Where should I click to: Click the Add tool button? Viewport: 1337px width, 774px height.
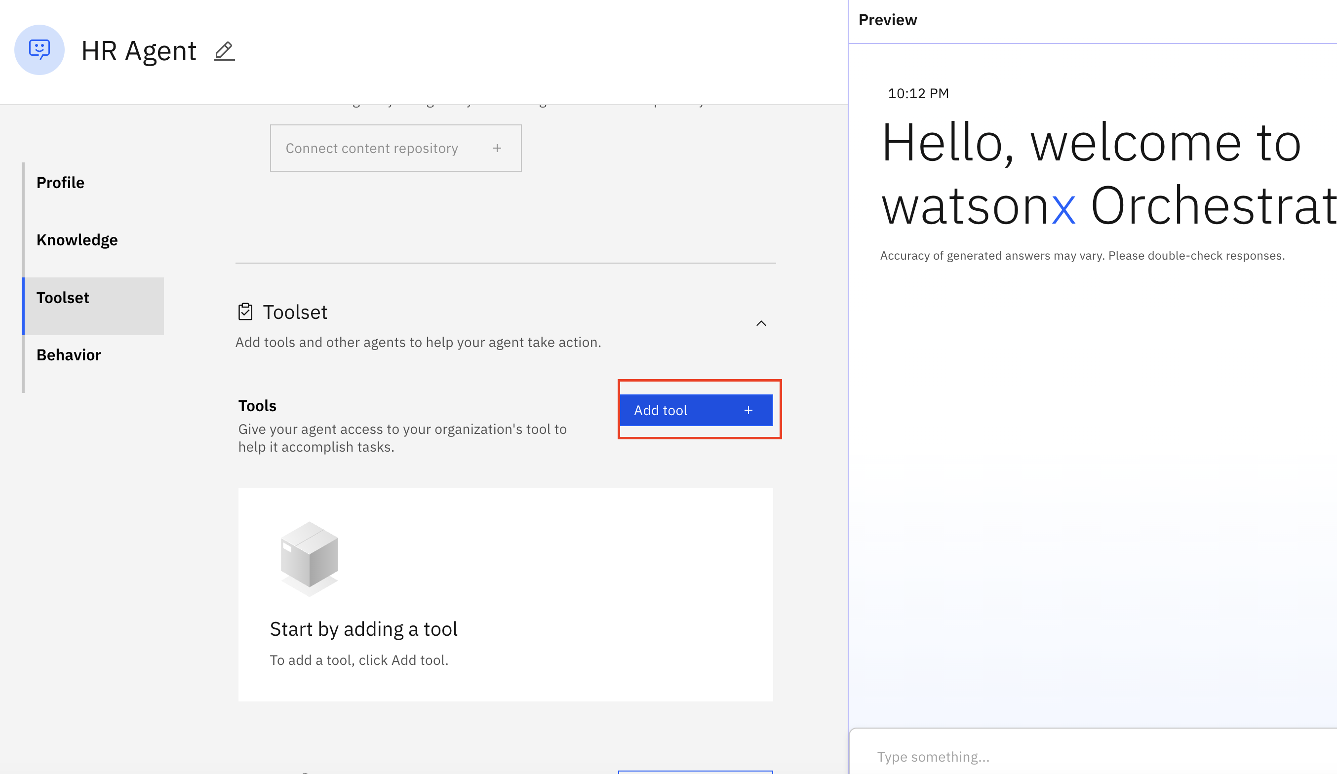[696, 410]
